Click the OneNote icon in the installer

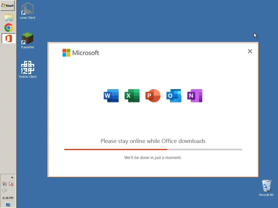coord(195,96)
